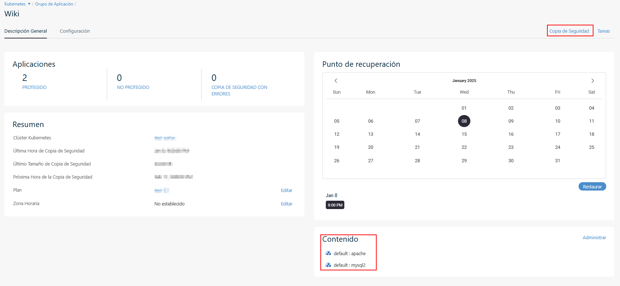Screen dimensions: 620x286
Task: Switch to the Configuración tab
Action: pos(75,31)
